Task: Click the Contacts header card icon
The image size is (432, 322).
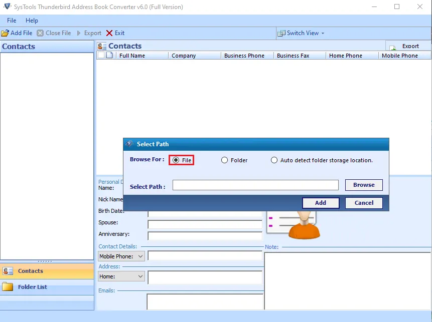Action: [102, 46]
